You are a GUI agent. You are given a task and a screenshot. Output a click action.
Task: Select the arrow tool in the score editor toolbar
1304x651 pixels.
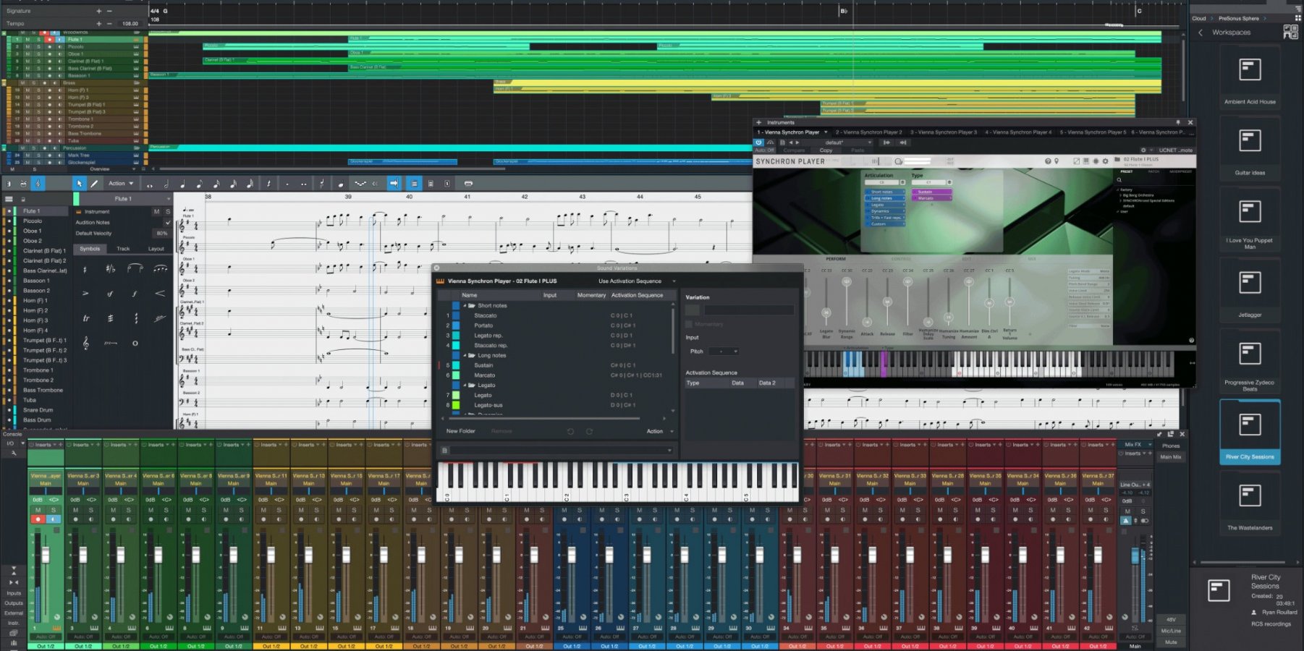point(80,183)
